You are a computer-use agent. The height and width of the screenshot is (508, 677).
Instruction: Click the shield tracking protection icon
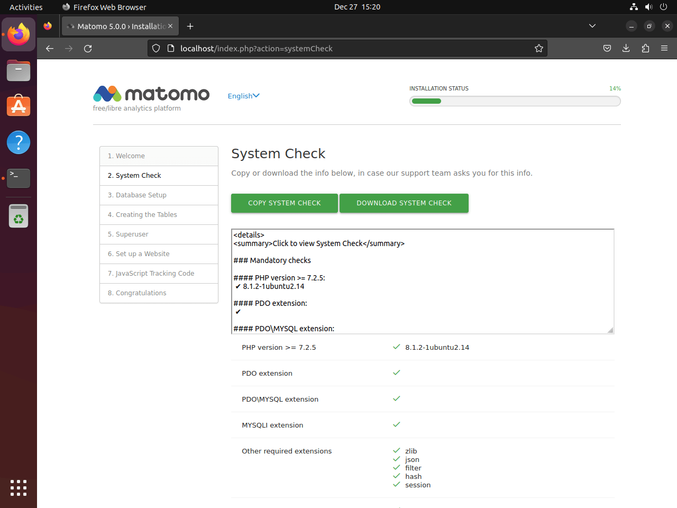(x=156, y=48)
